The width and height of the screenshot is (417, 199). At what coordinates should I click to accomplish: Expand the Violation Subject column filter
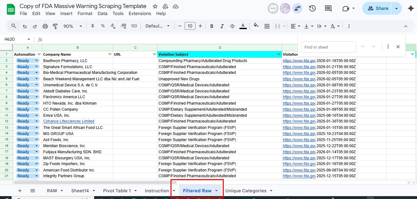[x=279, y=55]
